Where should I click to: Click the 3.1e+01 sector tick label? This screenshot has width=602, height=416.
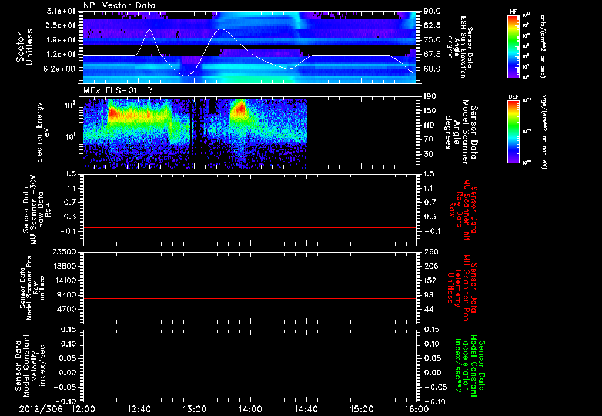click(62, 11)
